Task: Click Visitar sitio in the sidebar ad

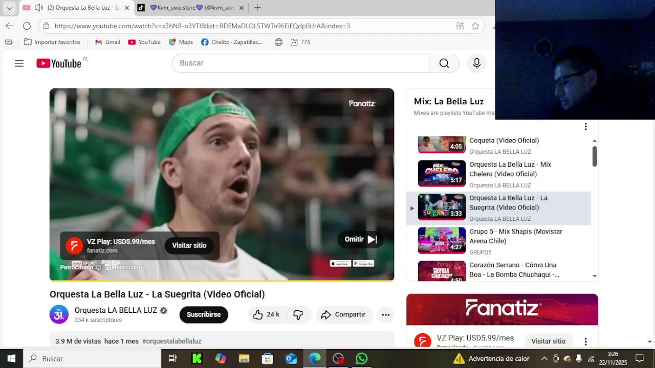Action: 549,341
